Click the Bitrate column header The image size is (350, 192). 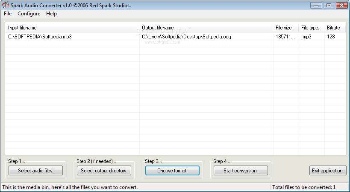[335, 28]
